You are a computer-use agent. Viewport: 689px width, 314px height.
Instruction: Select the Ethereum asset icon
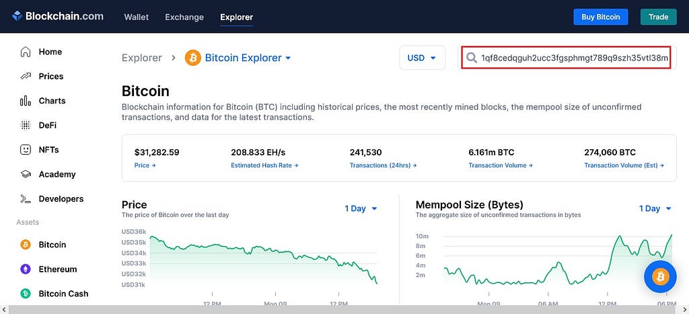click(26, 269)
